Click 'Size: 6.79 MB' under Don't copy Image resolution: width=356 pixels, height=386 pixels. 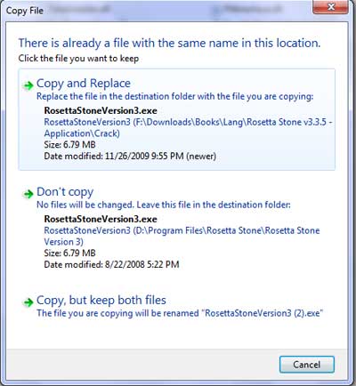[69, 253]
